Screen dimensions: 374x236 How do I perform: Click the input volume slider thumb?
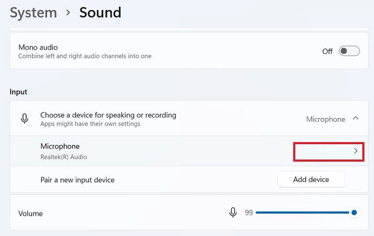pyautogui.click(x=354, y=212)
